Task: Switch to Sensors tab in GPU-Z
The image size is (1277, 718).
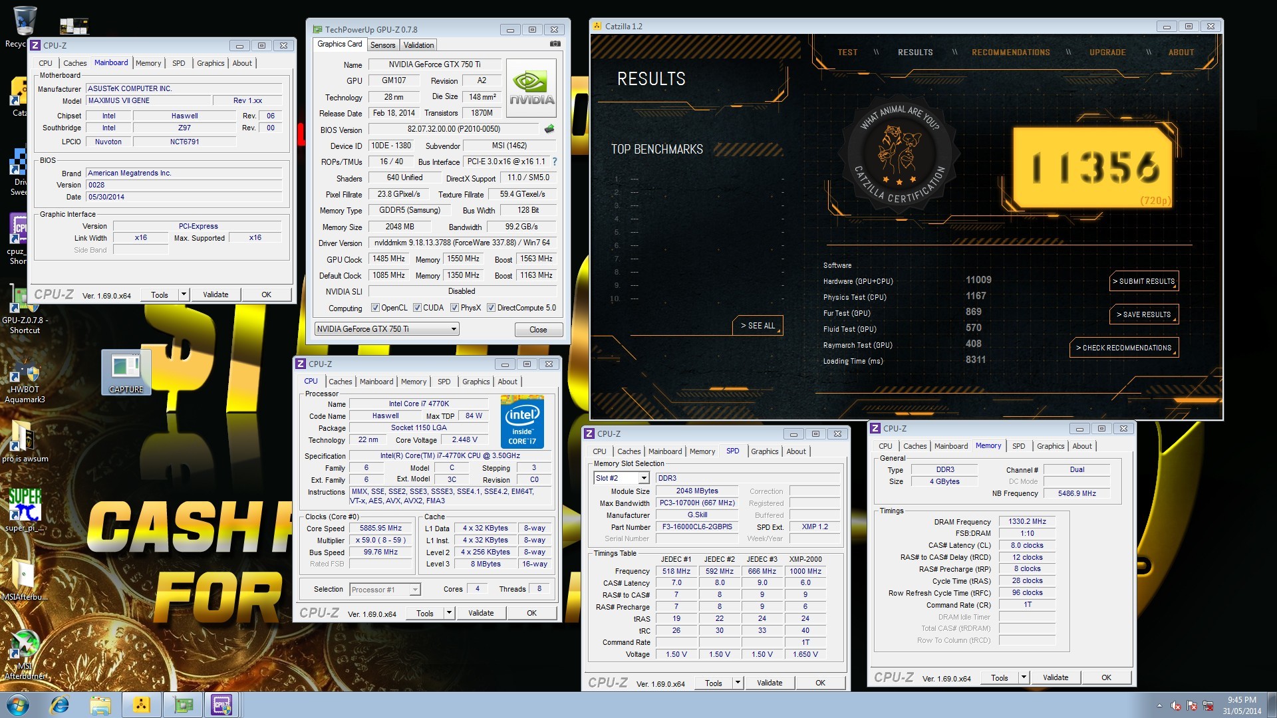Action: [382, 45]
